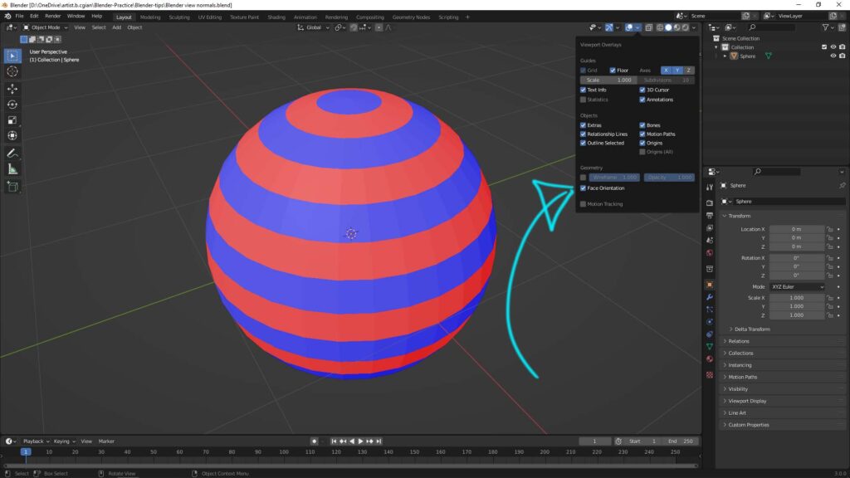
Task: Toggle the Y axis button in overlays
Action: pos(677,71)
